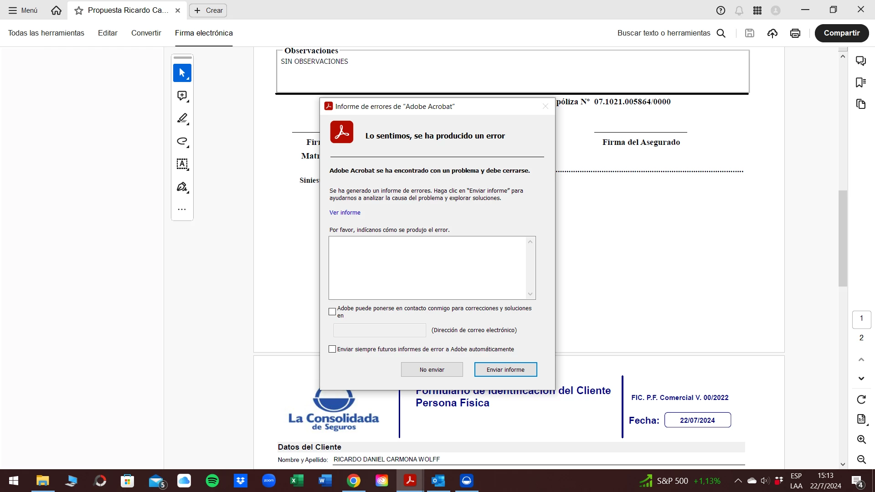
Task: Pick the freehand draw loop tool
Action: point(182,141)
